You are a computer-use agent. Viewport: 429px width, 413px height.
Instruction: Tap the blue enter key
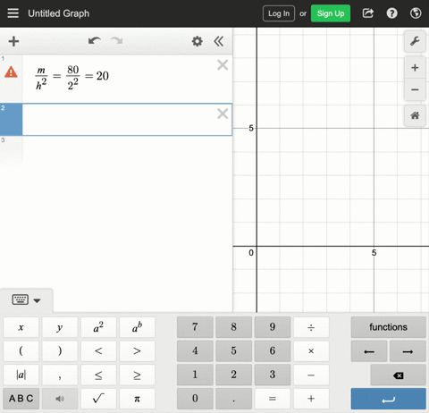388,399
